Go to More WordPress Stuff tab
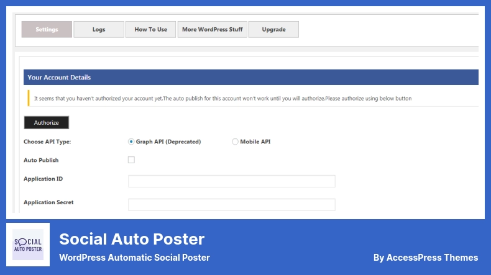The height and width of the screenshot is (275, 491). [x=213, y=29]
